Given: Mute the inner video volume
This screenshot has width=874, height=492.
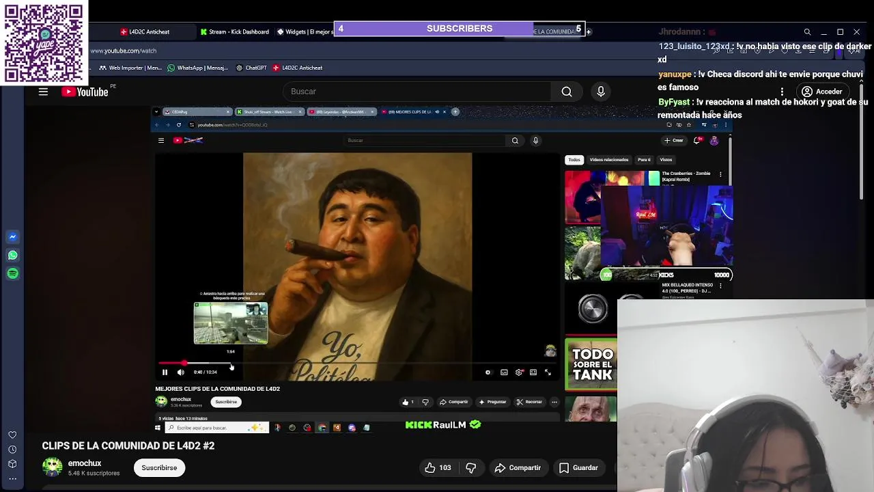Looking at the screenshot, I should pos(180,372).
